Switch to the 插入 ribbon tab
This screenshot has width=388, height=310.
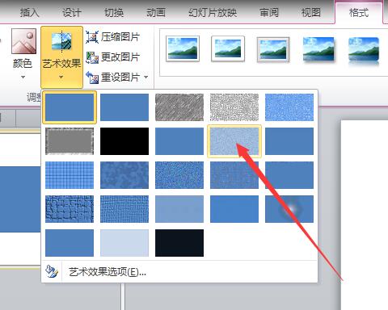click(x=30, y=13)
